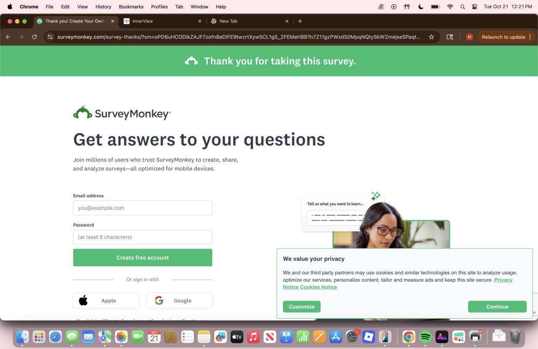
Task: Sign in with Google
Action: (179, 300)
